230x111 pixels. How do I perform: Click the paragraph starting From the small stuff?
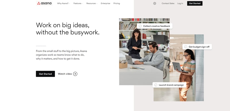[62, 55]
